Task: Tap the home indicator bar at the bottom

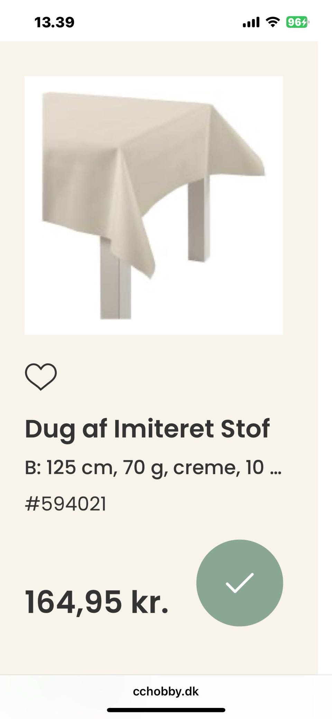Action: pyautogui.click(x=166, y=710)
